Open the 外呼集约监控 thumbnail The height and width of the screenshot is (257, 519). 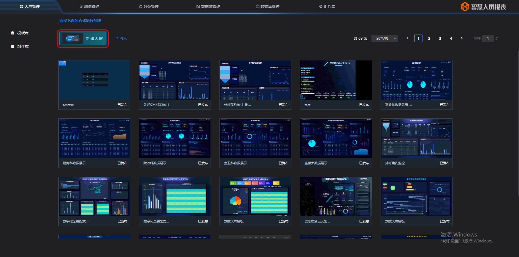coord(417,138)
